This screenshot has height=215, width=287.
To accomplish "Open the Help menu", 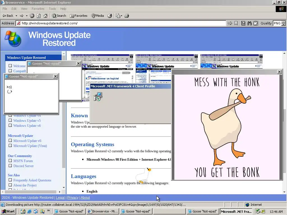I will (63, 9).
